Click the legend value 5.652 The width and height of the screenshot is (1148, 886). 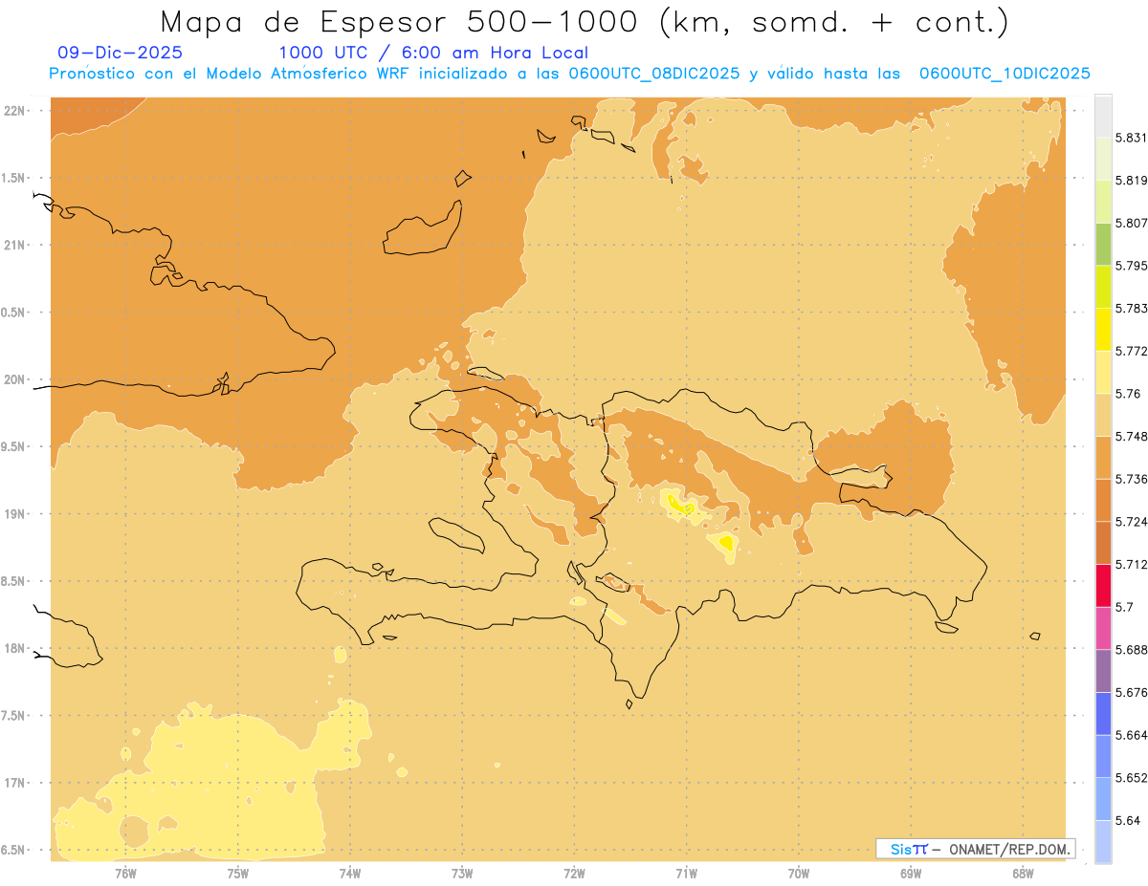pos(1132,777)
